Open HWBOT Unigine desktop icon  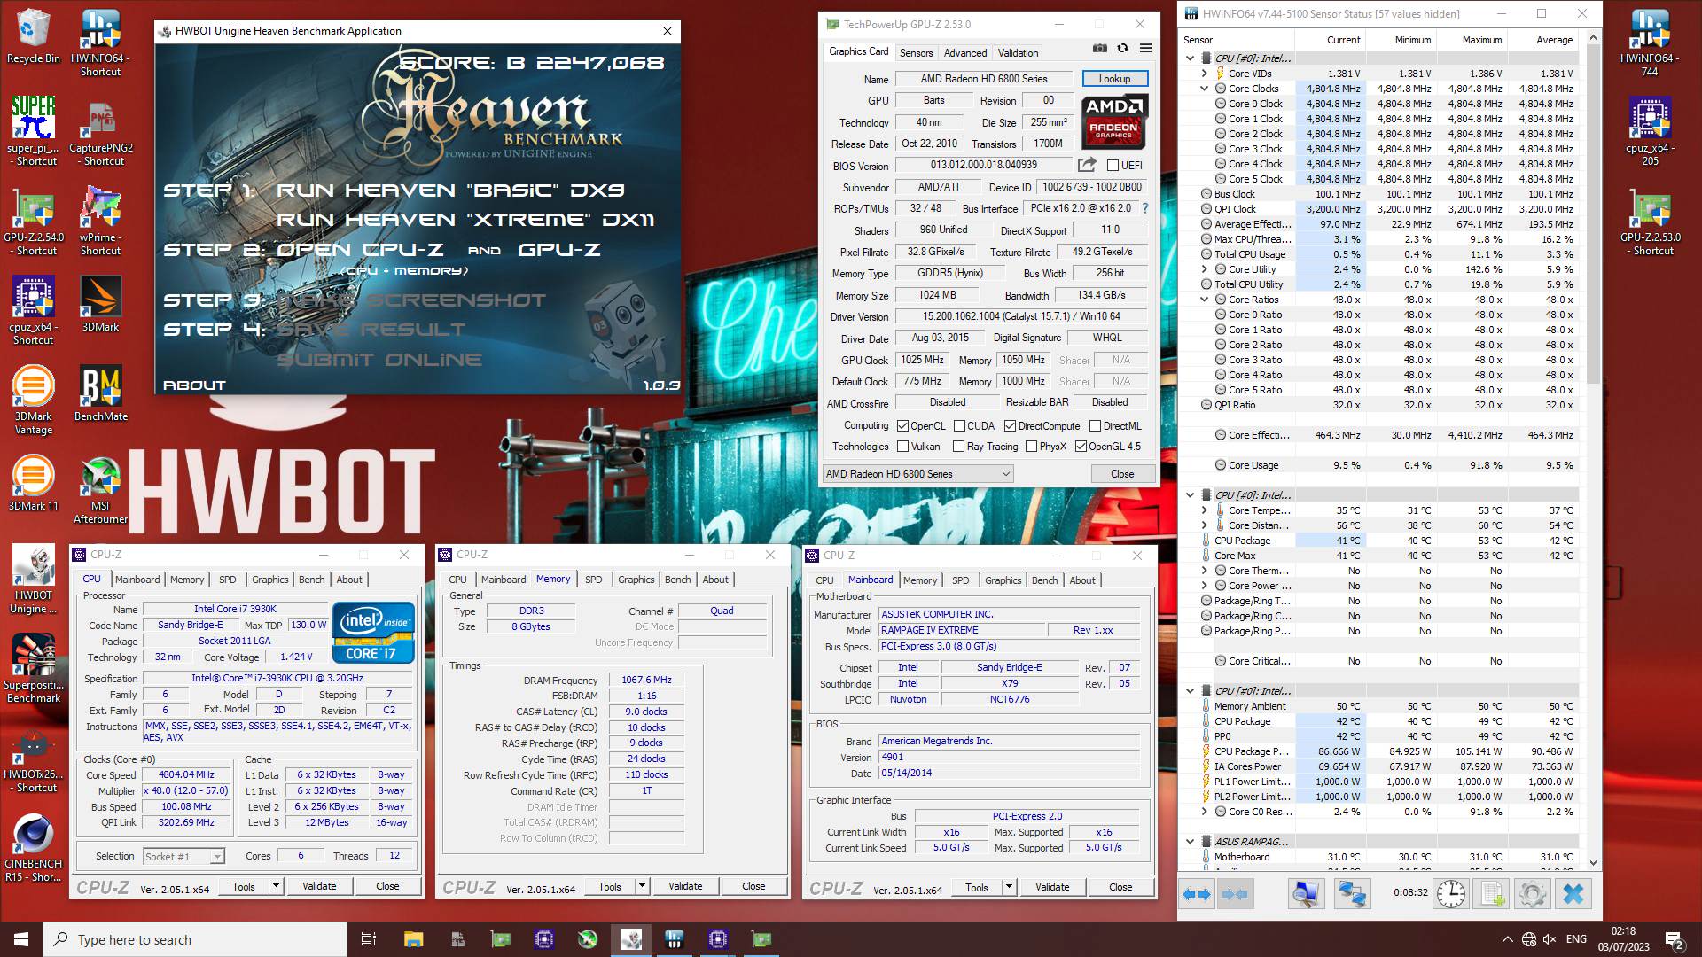tap(34, 580)
